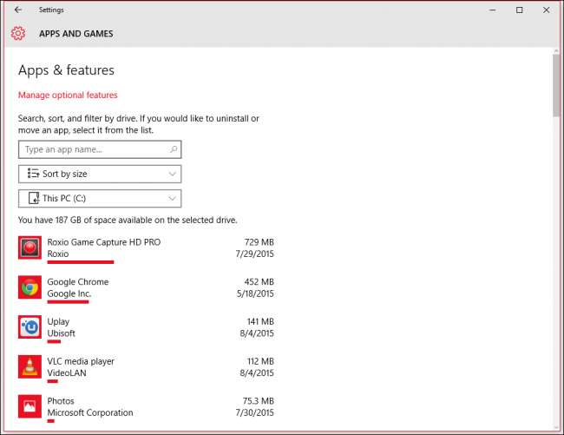Viewport: 564px width, 435px height.
Task: Click the Google Chrome size usage bar
Action: click(68, 302)
